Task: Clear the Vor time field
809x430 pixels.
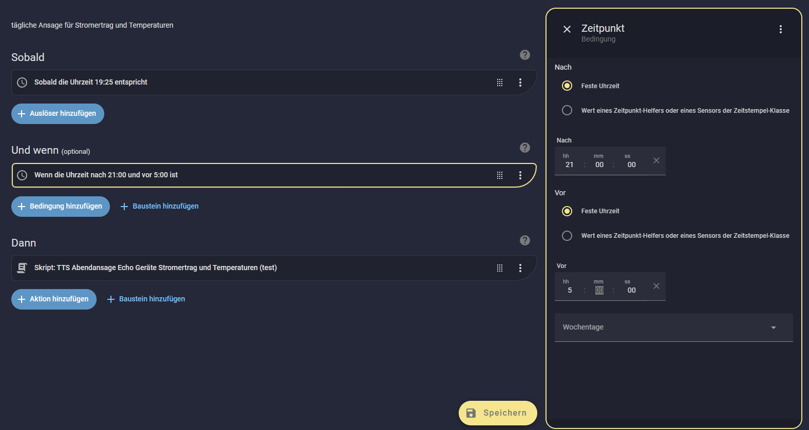Action: (x=656, y=286)
